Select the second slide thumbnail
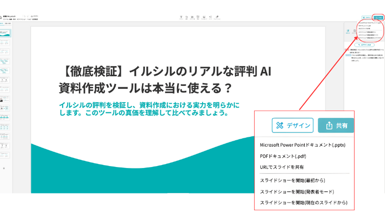 (x=5, y=42)
